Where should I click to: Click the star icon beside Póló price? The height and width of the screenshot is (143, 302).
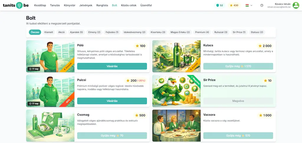tap(137, 46)
